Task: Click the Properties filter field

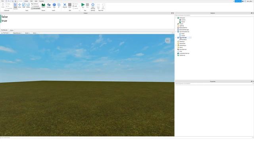Action: (214, 84)
